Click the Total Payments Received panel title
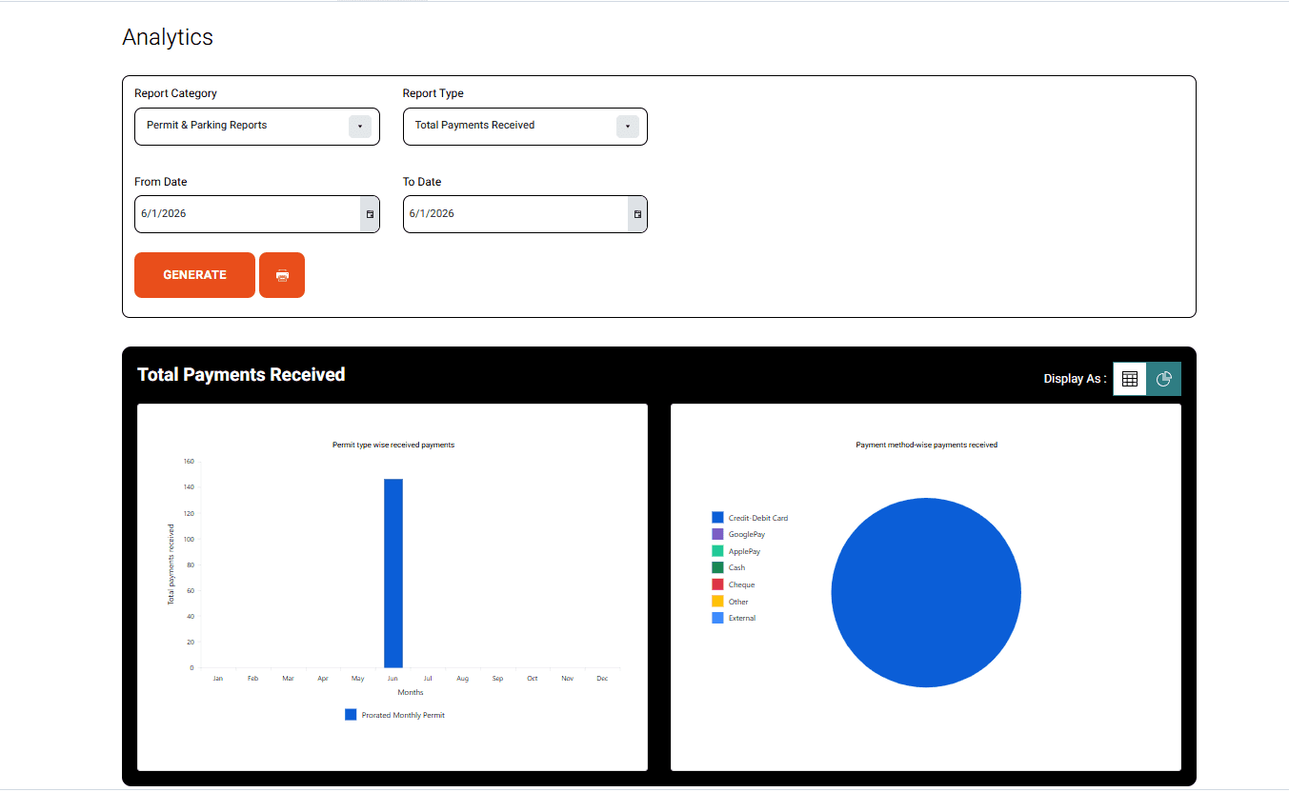Image resolution: width=1289 pixels, height=792 pixels. coord(241,374)
